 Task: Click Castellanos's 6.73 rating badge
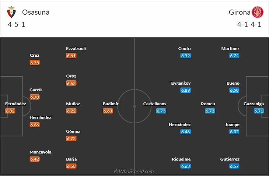[161, 111]
